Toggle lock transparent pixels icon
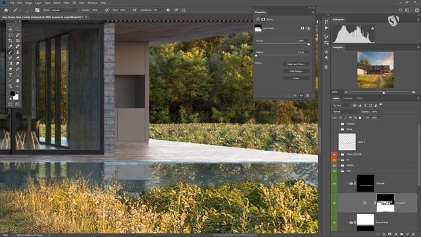The image size is (421, 237). pos(341,118)
